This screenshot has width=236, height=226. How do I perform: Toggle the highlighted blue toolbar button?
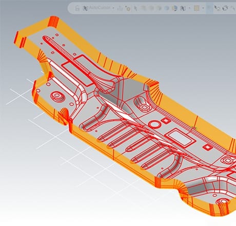pos(209,8)
